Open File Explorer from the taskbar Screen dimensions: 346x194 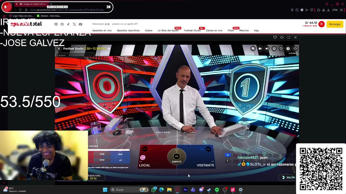click(169, 190)
